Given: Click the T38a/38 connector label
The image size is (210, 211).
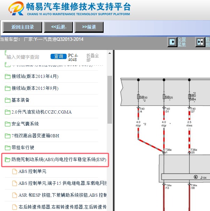Looking at the screenshot, I should 194,187.
